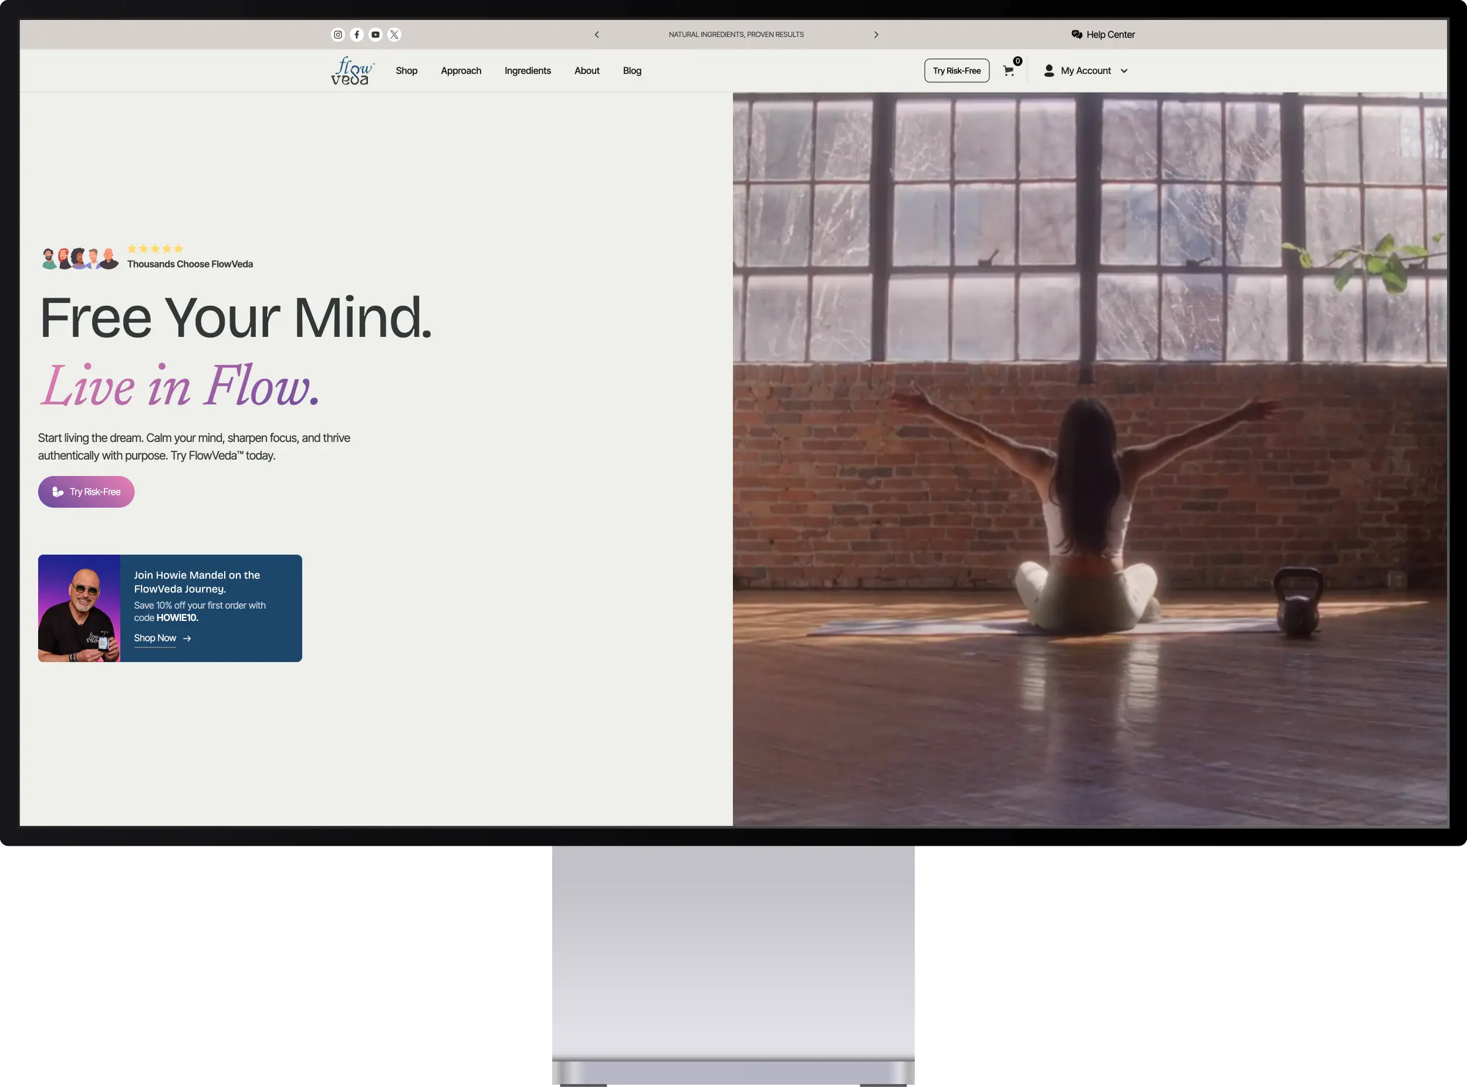Show previous announcement with left chevron
The width and height of the screenshot is (1467, 1087).
pyautogui.click(x=597, y=35)
